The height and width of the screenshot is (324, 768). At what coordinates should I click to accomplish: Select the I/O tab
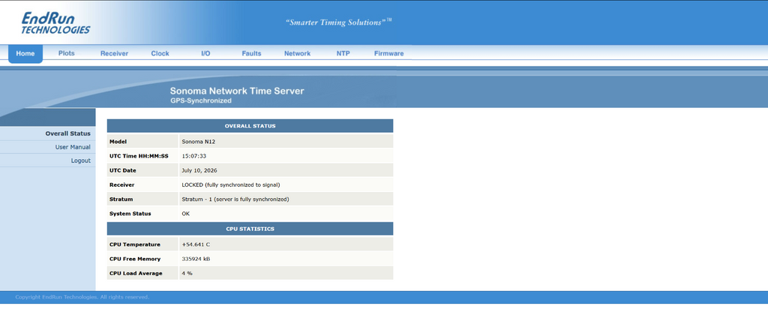pyautogui.click(x=205, y=54)
